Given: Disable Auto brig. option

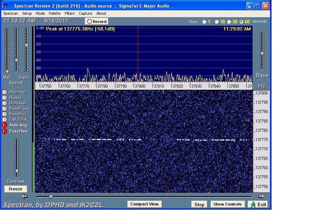Looking at the screenshot, I should 4,125.
